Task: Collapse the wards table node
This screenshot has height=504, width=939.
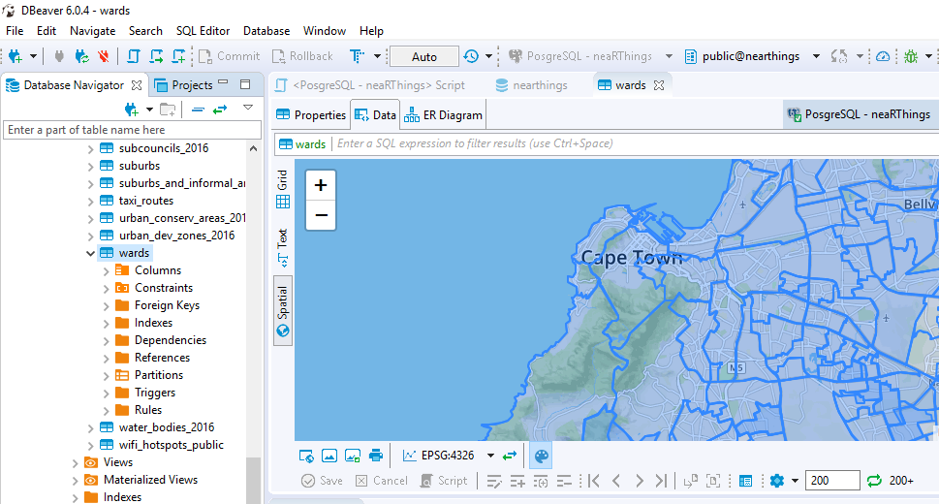Action: [x=90, y=253]
